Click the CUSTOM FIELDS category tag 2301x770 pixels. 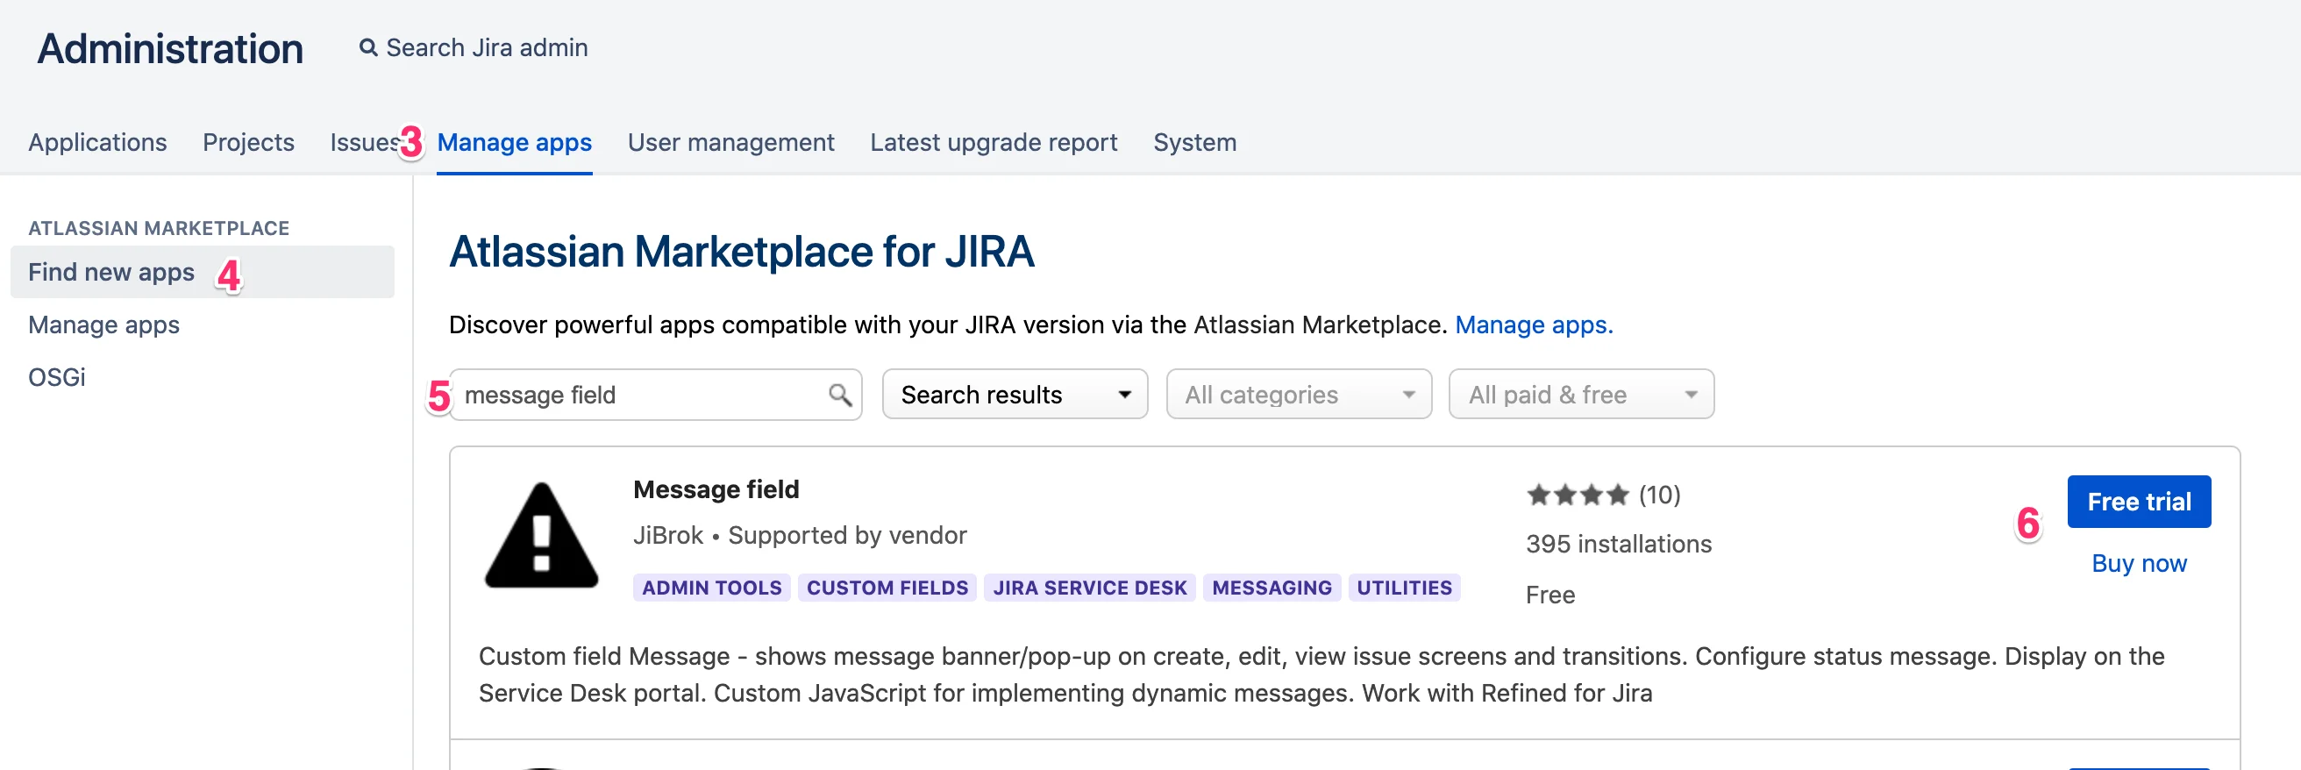tap(887, 587)
